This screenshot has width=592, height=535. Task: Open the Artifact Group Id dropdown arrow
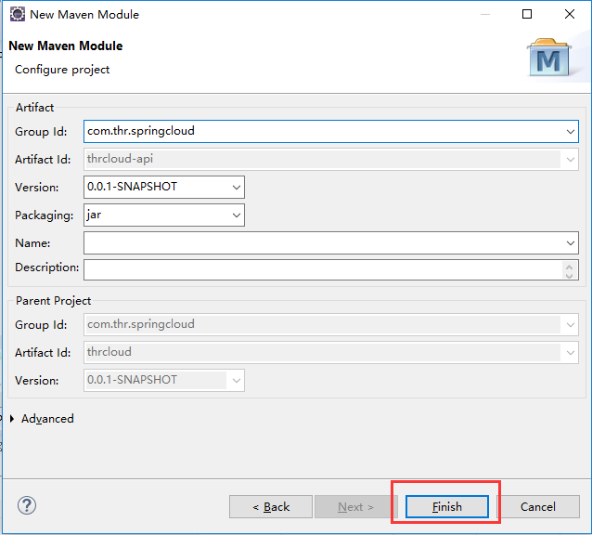pyautogui.click(x=570, y=132)
